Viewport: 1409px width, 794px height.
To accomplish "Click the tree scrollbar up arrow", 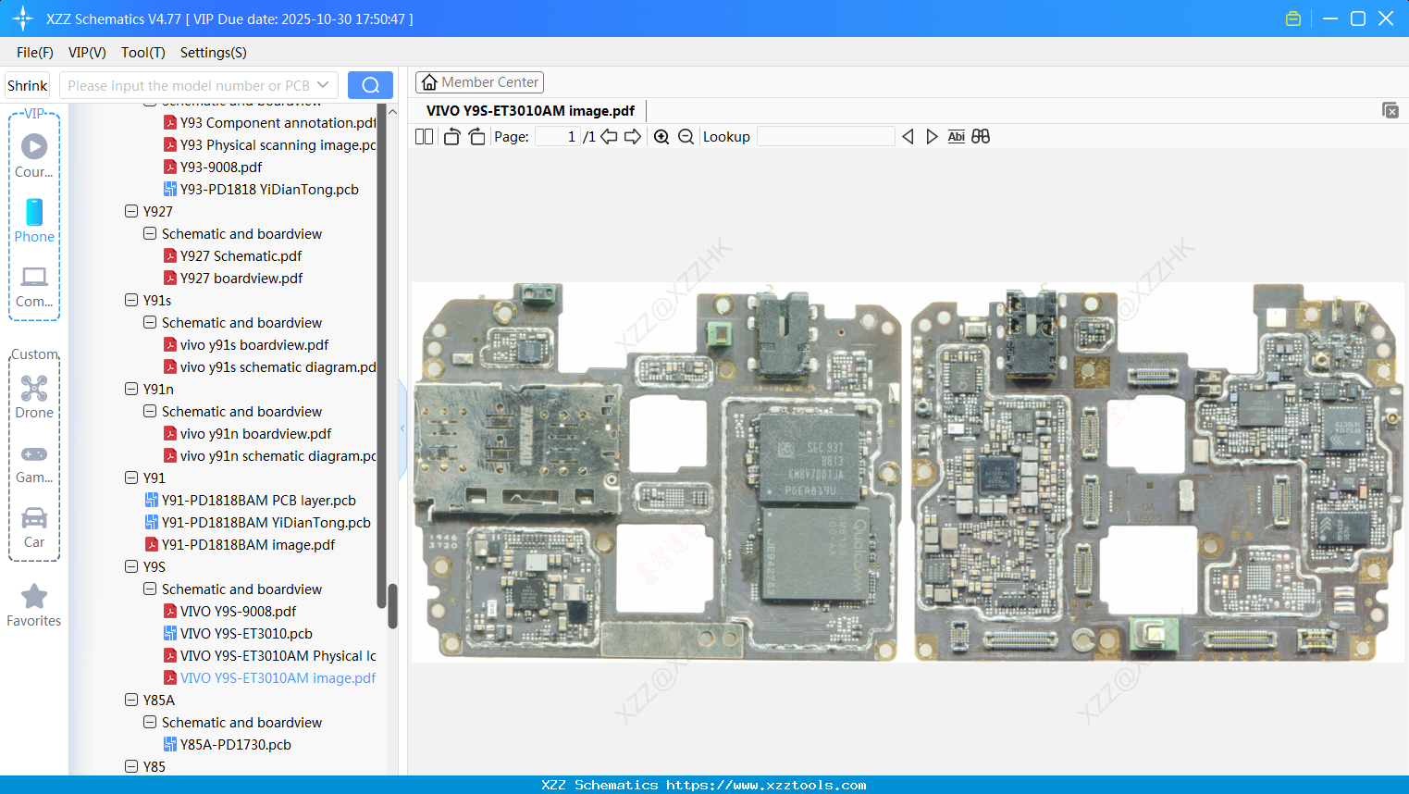I will [392, 111].
